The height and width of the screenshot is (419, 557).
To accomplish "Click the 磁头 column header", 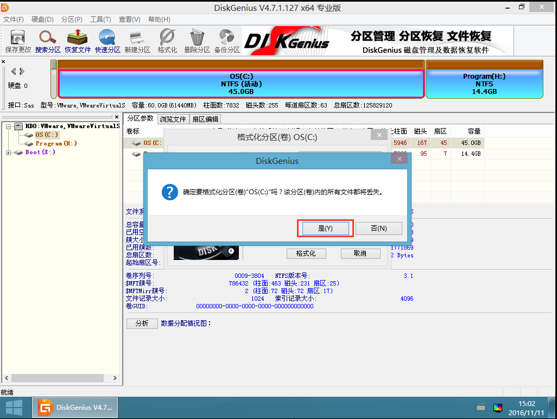I will [421, 131].
